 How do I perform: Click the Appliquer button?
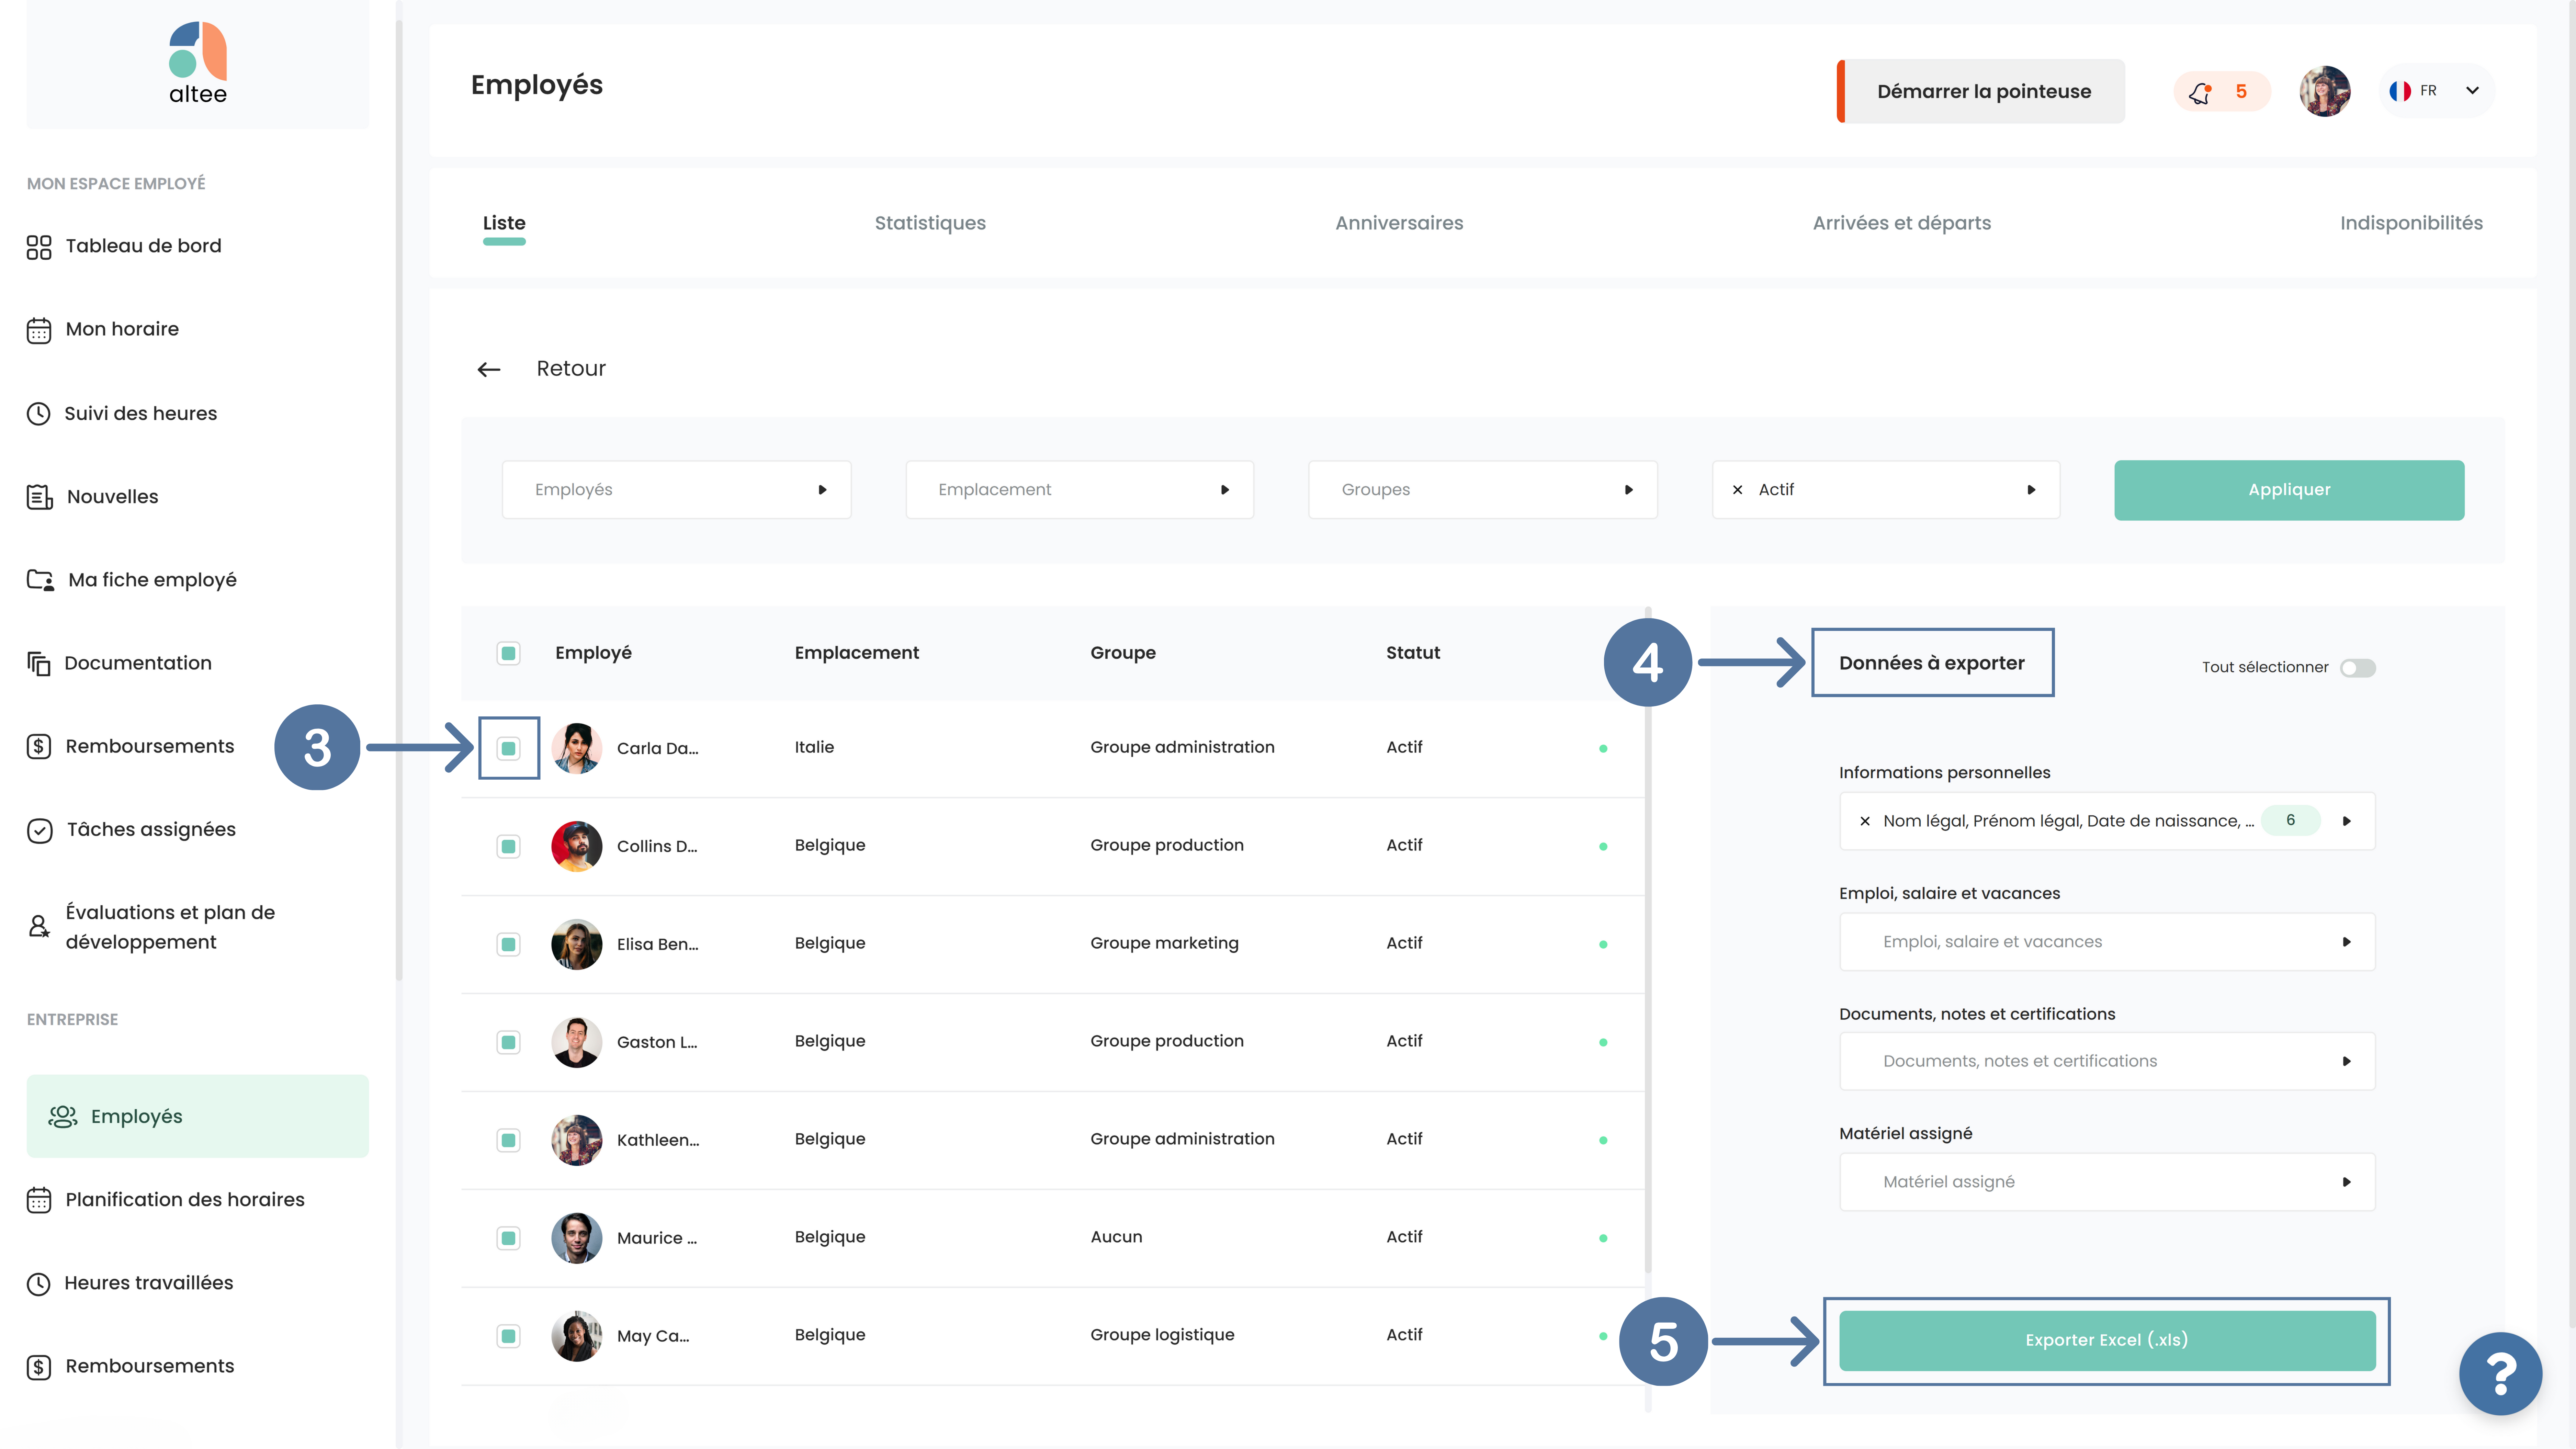click(x=2289, y=490)
